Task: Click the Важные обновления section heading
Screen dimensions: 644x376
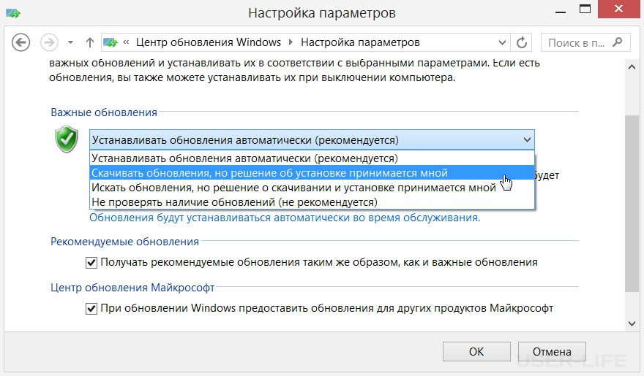Action: point(104,112)
